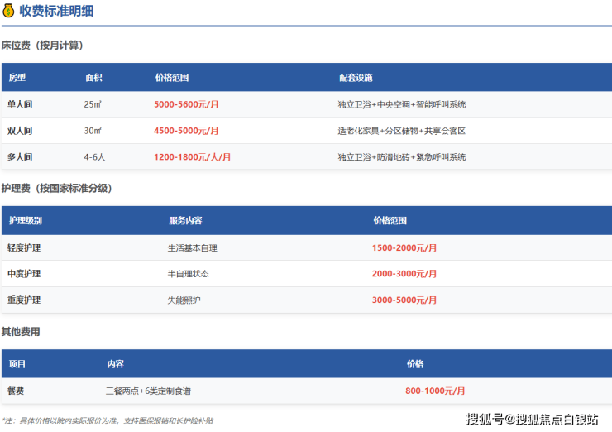
Task: Click the 轻度护理 row label
Action: point(24,247)
